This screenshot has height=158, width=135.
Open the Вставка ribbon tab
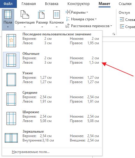(x=52, y=4)
